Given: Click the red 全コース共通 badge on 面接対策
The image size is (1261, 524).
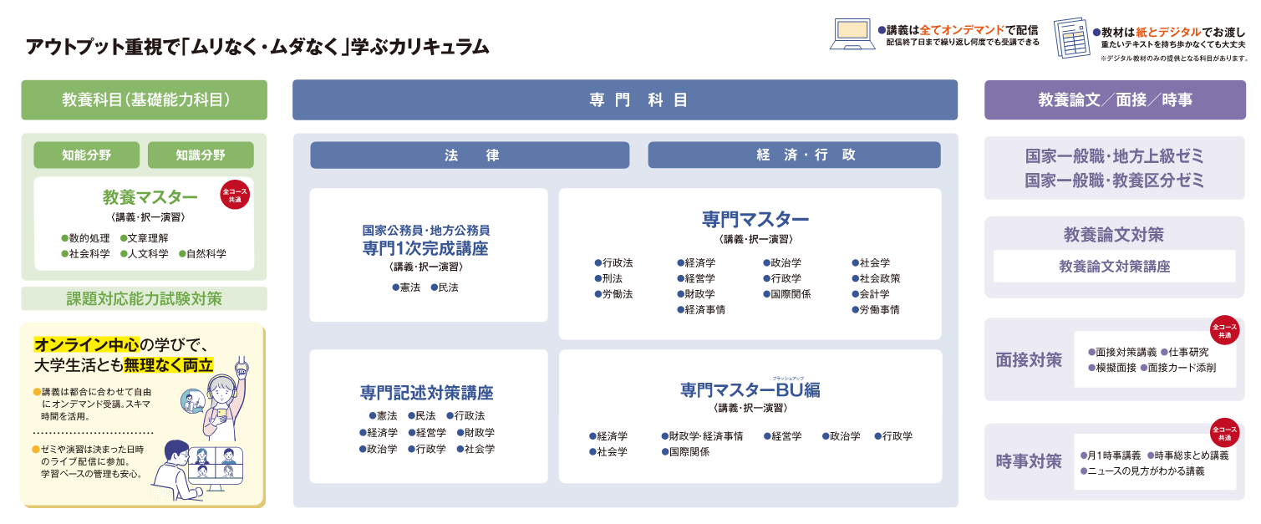Looking at the screenshot, I should point(1224,330).
